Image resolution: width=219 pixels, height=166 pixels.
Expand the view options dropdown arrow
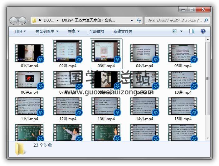pos(181,31)
